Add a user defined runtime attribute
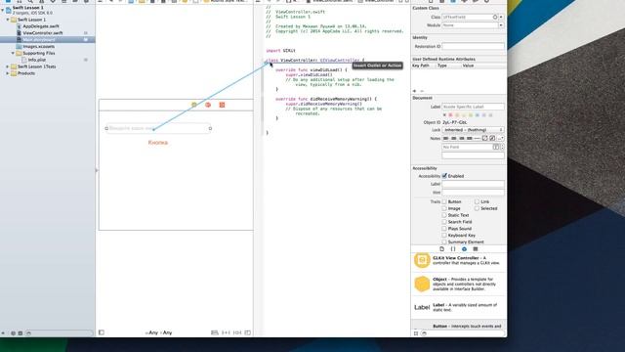The width and height of the screenshot is (625, 352). (414, 91)
